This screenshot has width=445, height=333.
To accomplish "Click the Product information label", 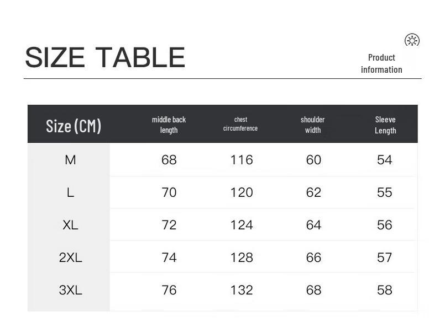I will (381, 63).
